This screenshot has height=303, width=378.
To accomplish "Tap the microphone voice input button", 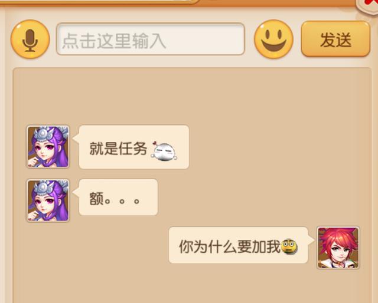I will 30,39.
